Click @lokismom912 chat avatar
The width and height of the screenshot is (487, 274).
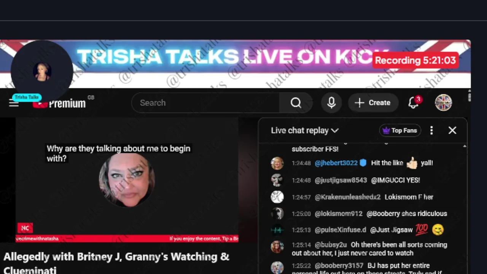(277, 213)
